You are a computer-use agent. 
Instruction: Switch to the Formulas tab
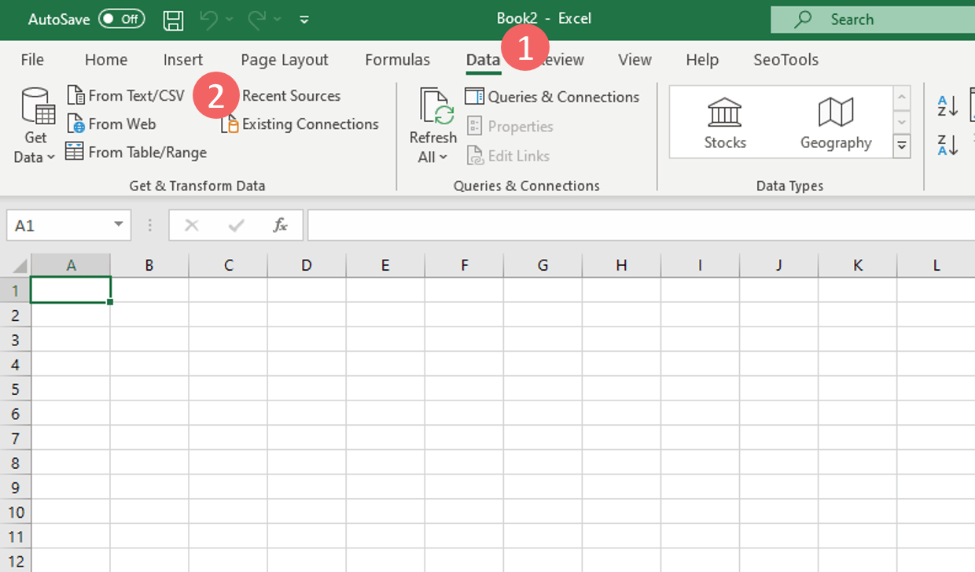[x=397, y=60]
